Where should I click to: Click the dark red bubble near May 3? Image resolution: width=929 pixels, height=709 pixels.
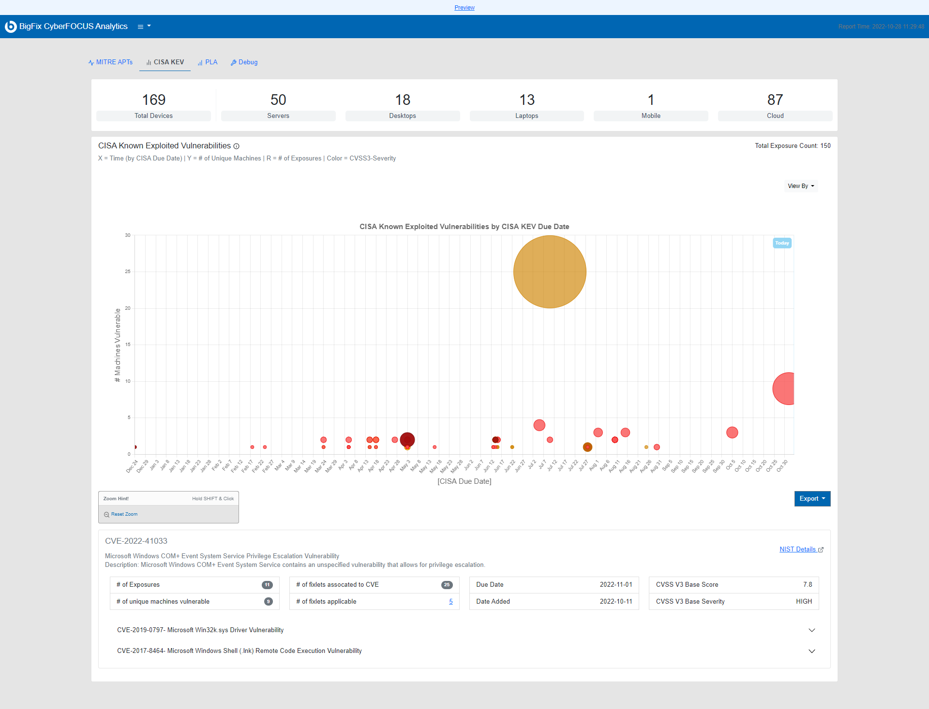[x=407, y=439]
